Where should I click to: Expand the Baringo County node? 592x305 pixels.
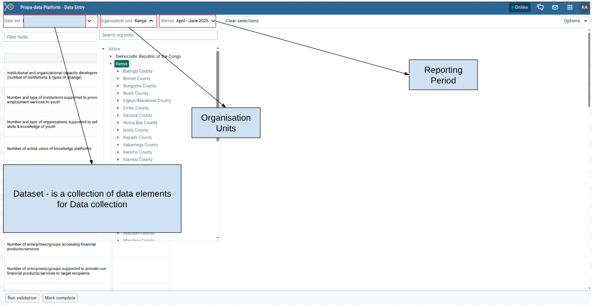click(118, 71)
